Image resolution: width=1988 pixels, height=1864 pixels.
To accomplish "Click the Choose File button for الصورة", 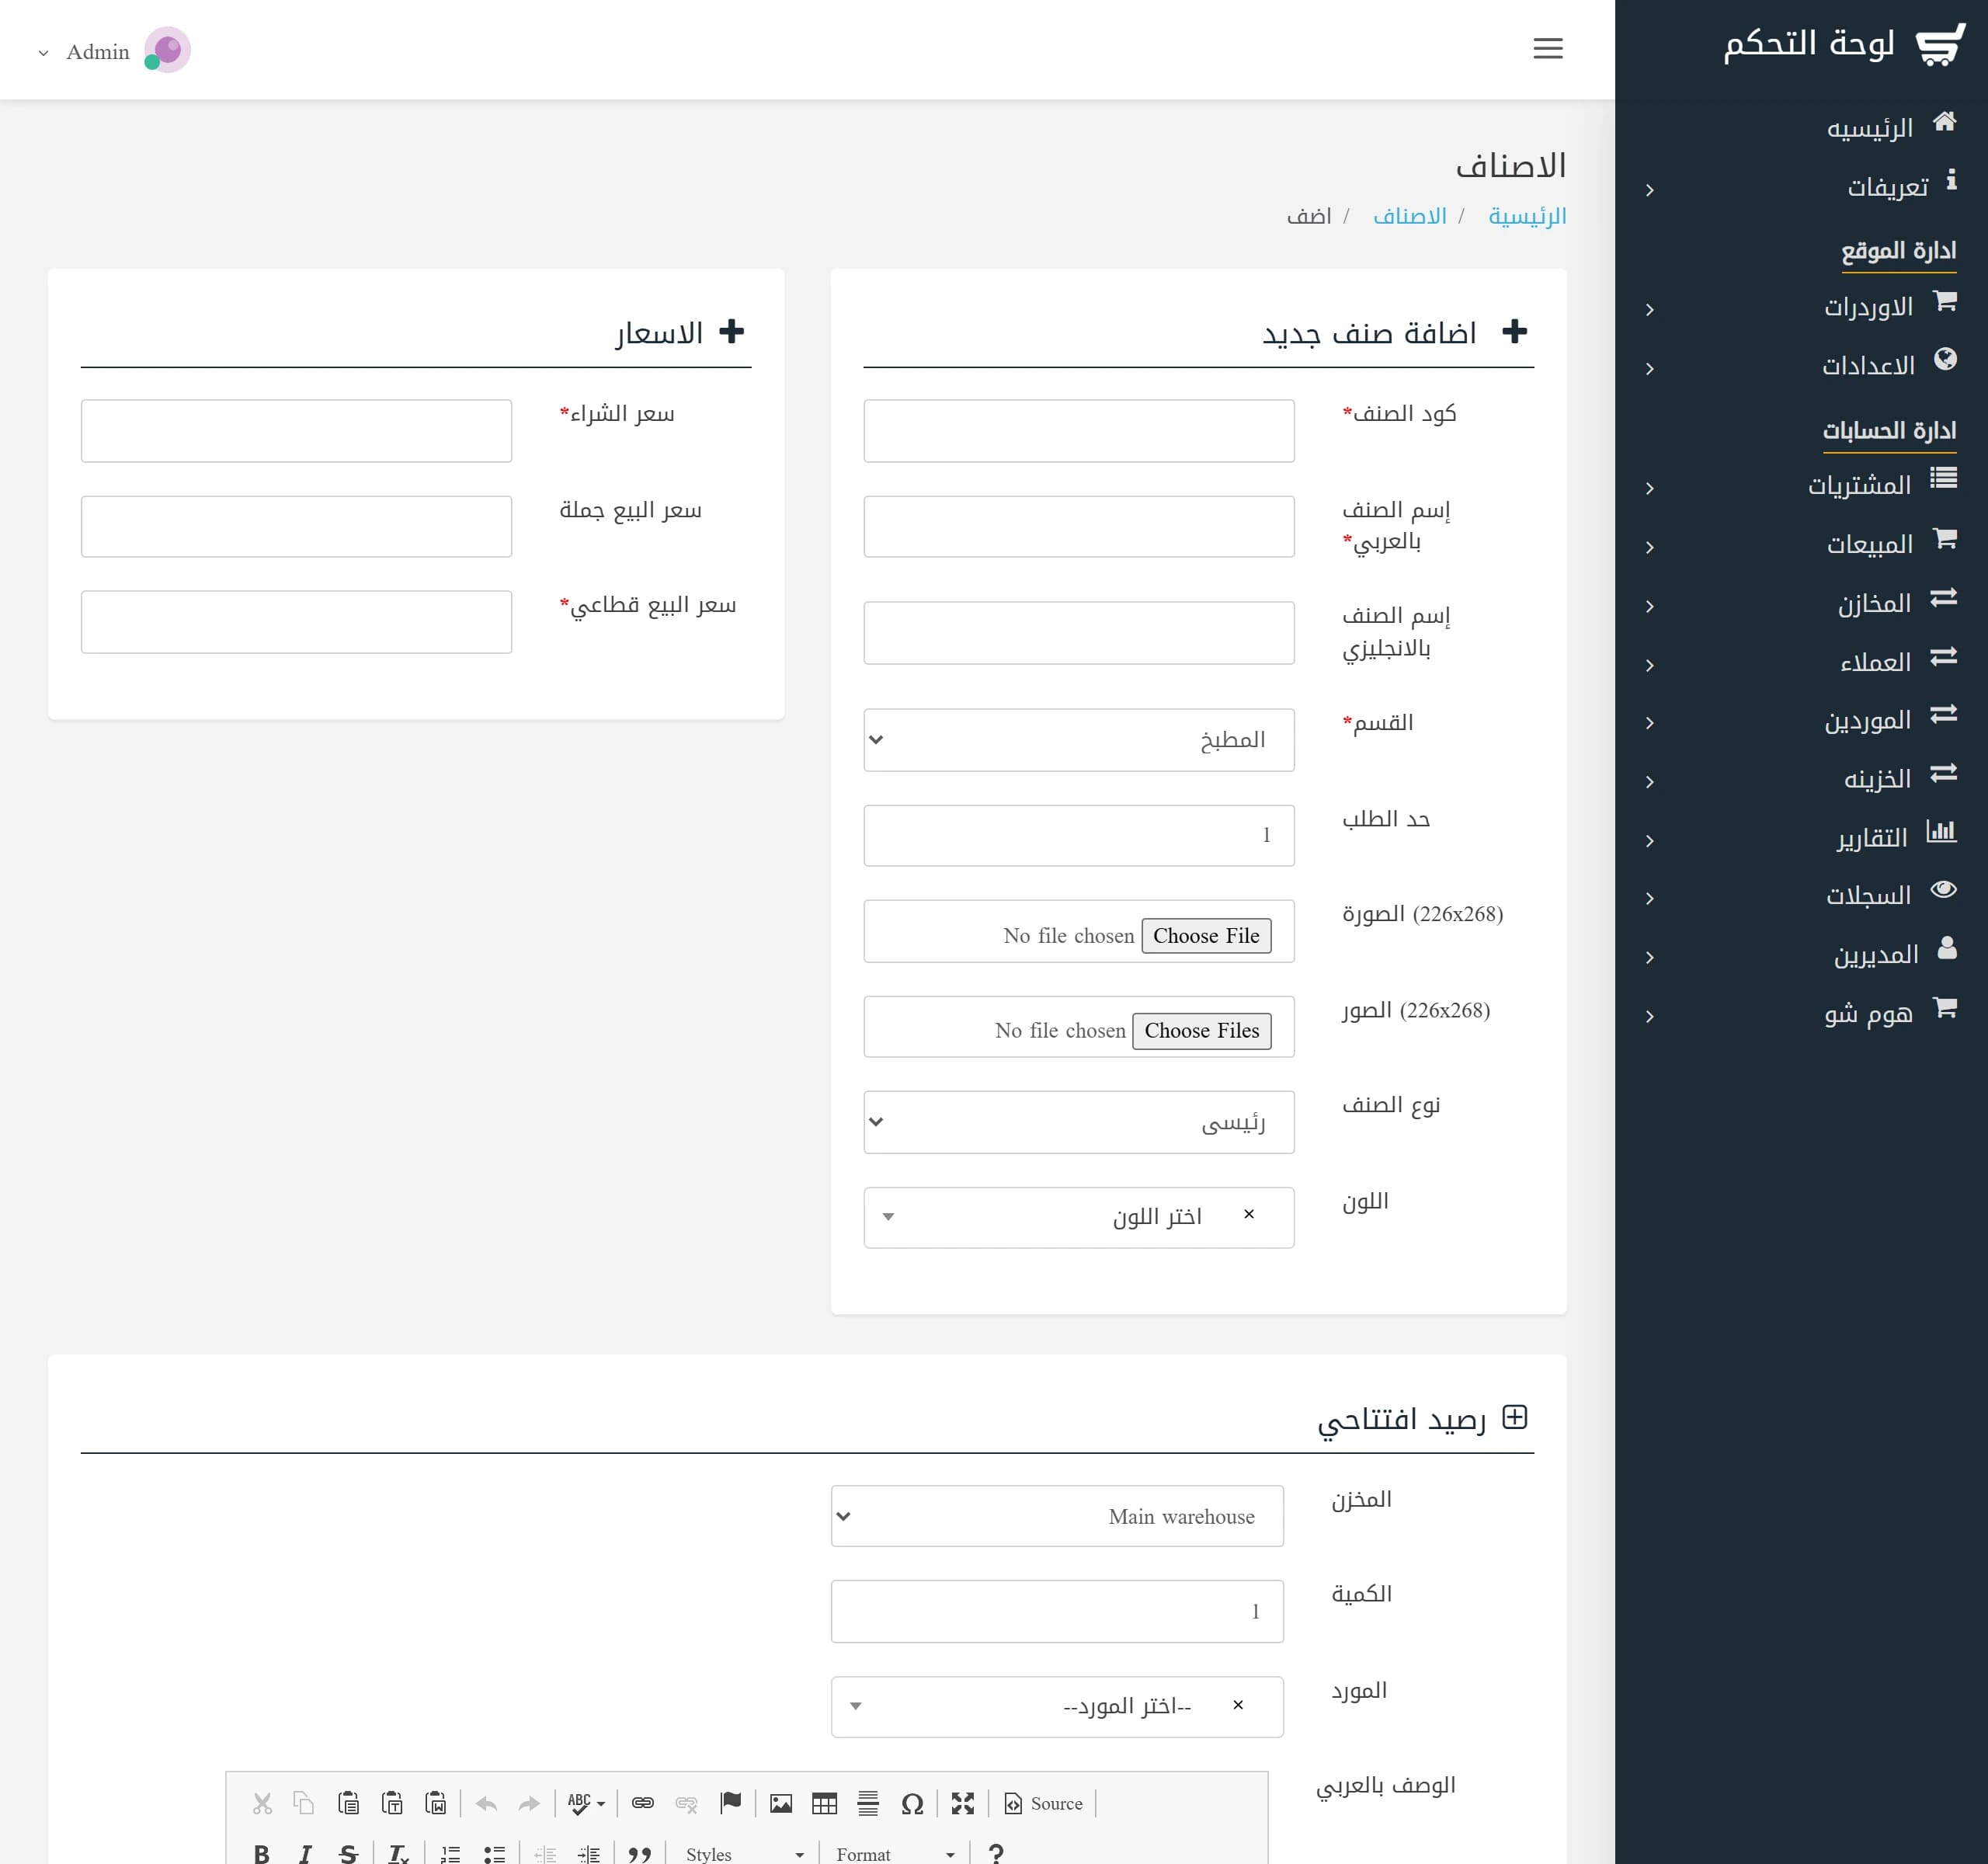I will [x=1206, y=936].
